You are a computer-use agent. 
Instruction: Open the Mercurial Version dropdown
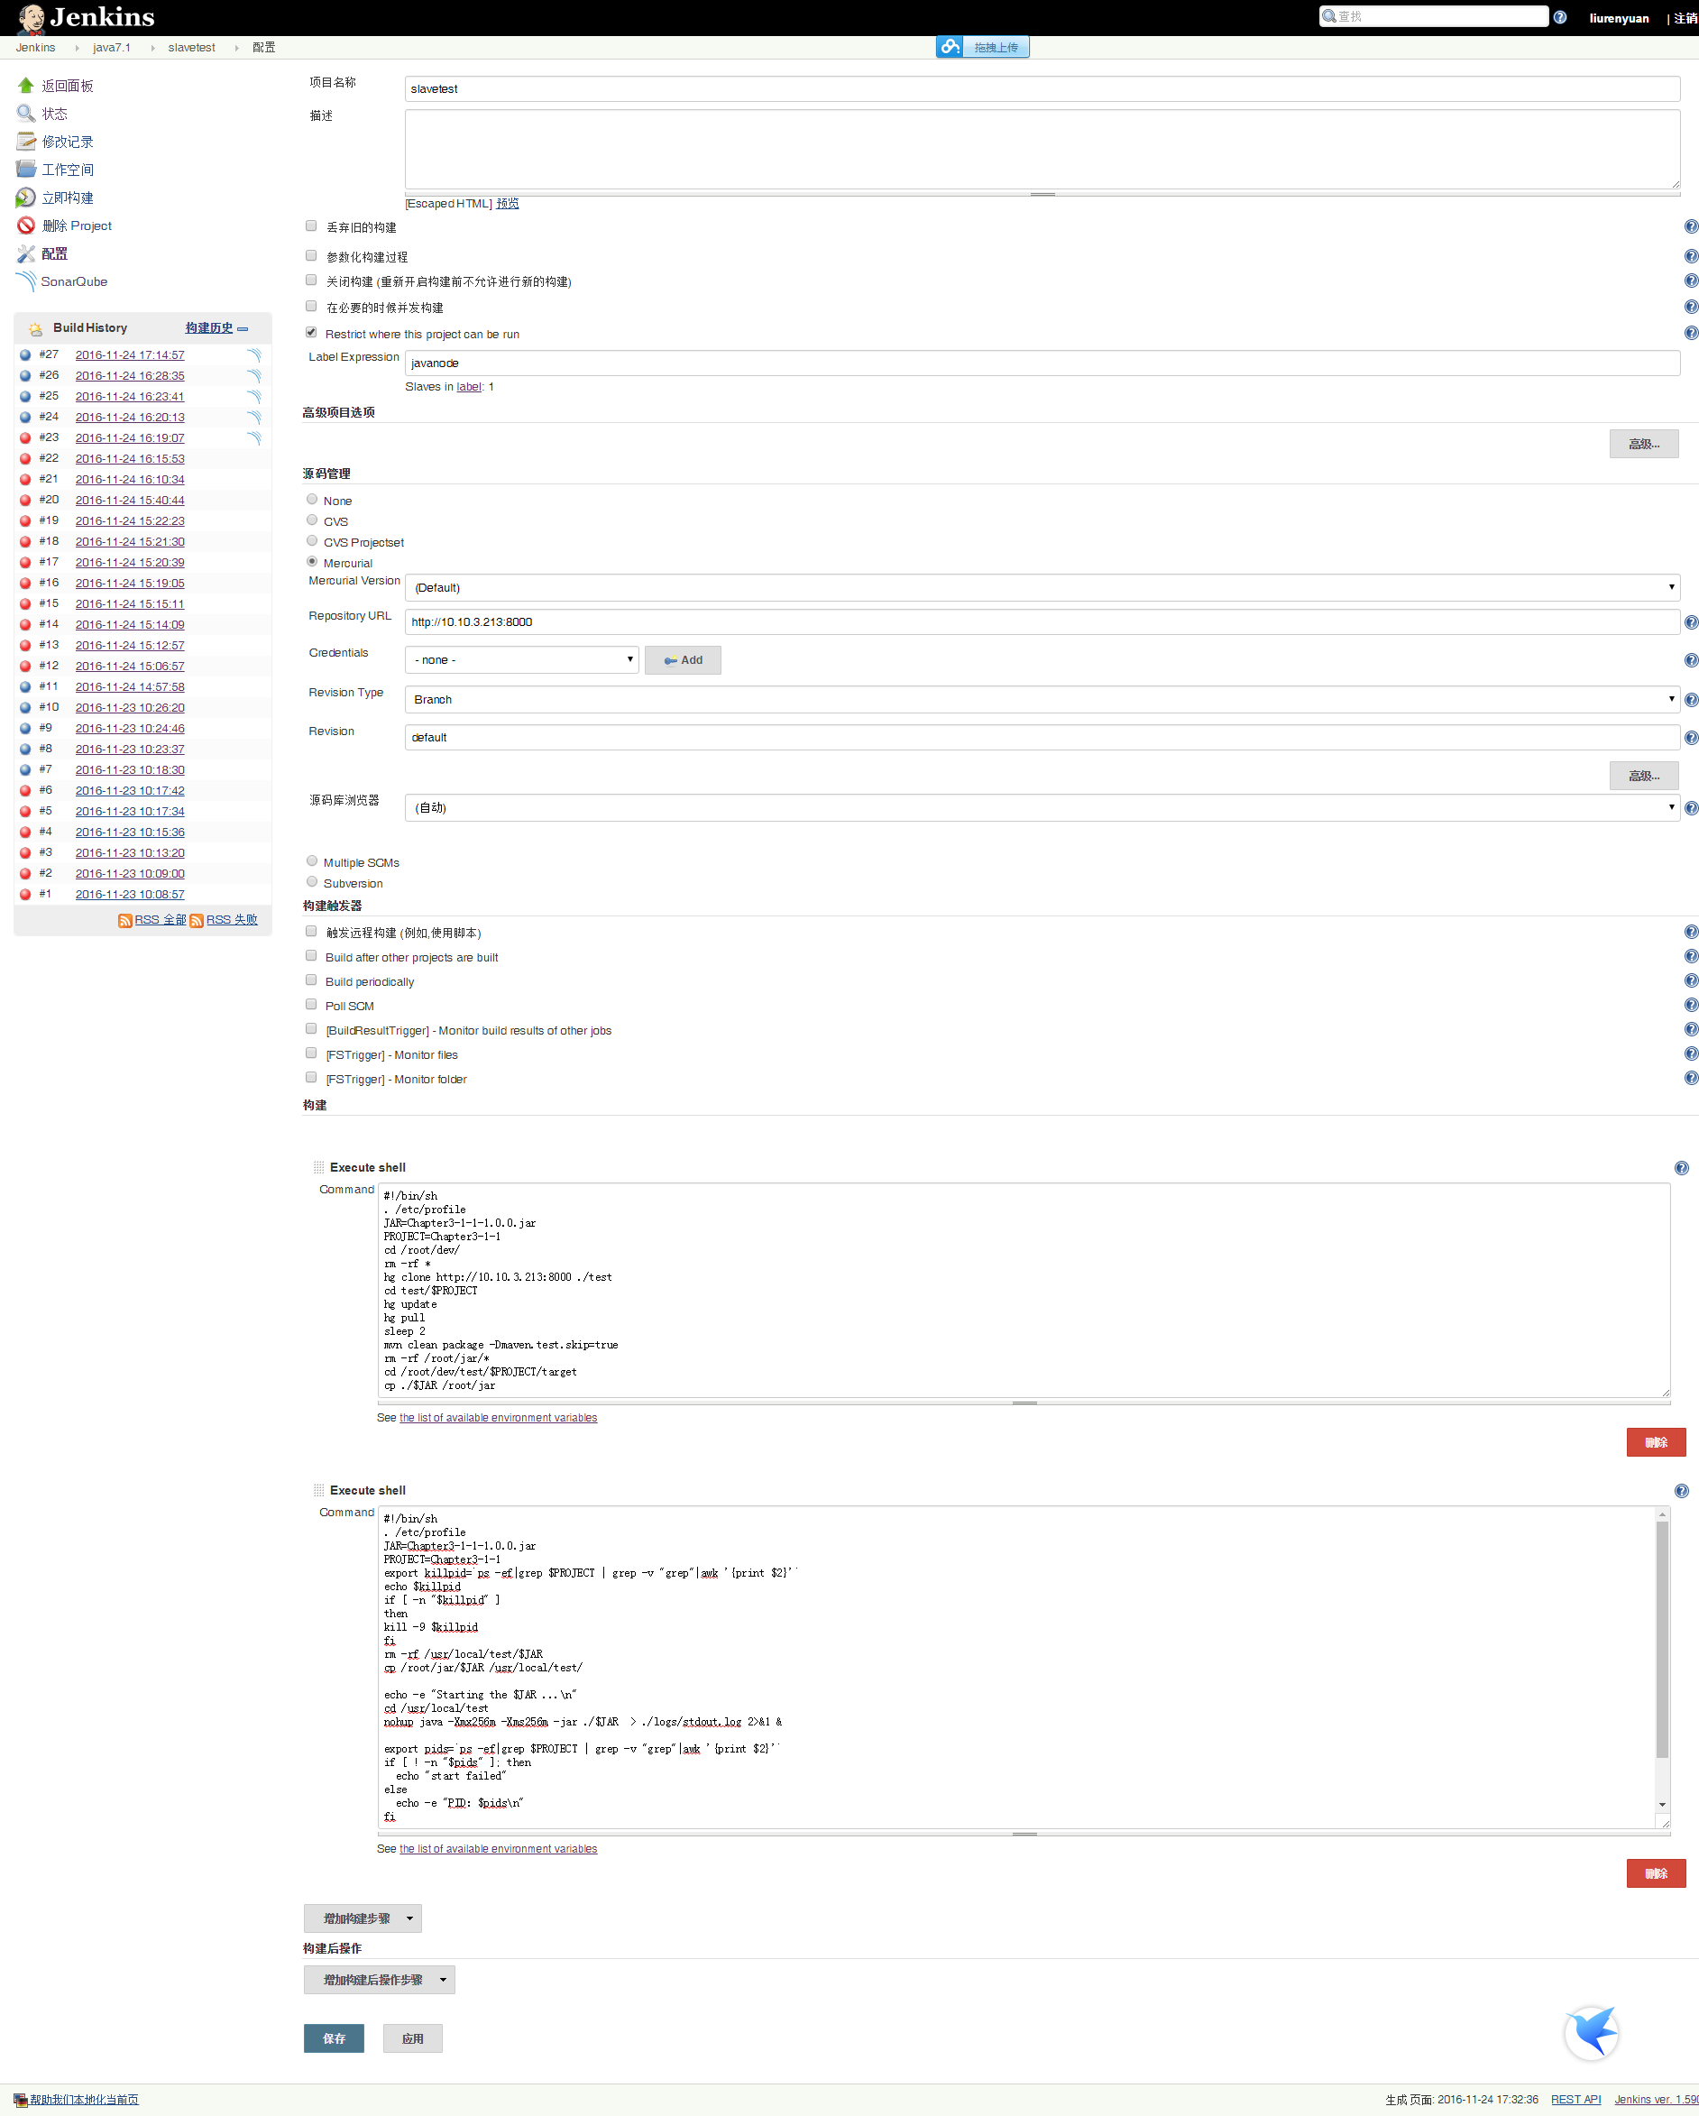(1042, 588)
